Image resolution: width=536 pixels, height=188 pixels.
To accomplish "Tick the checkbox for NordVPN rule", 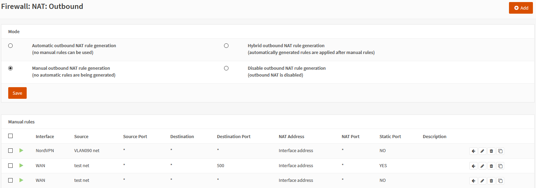I will pyautogui.click(x=11, y=151).
